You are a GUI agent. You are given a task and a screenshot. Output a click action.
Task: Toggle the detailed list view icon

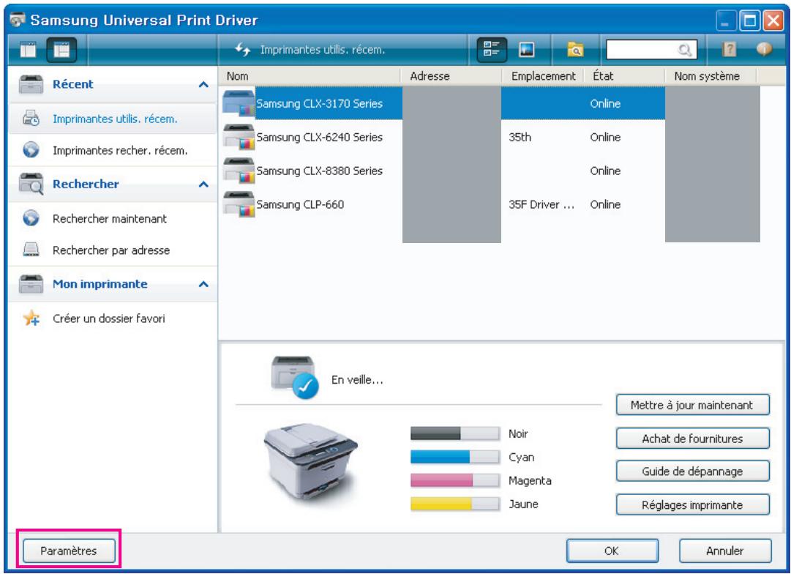click(491, 50)
